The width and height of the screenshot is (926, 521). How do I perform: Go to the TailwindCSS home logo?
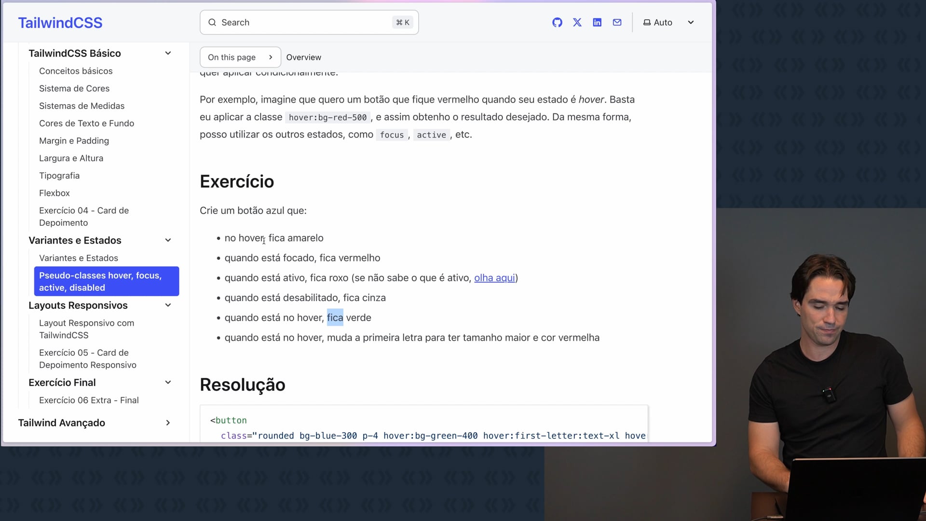point(60,23)
